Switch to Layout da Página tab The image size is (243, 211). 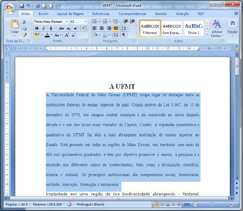pyautogui.click(x=70, y=14)
